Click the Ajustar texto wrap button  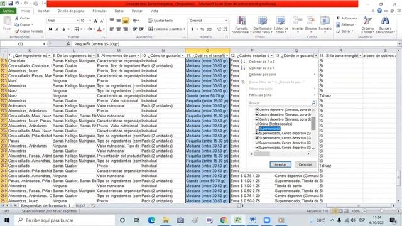161,21
